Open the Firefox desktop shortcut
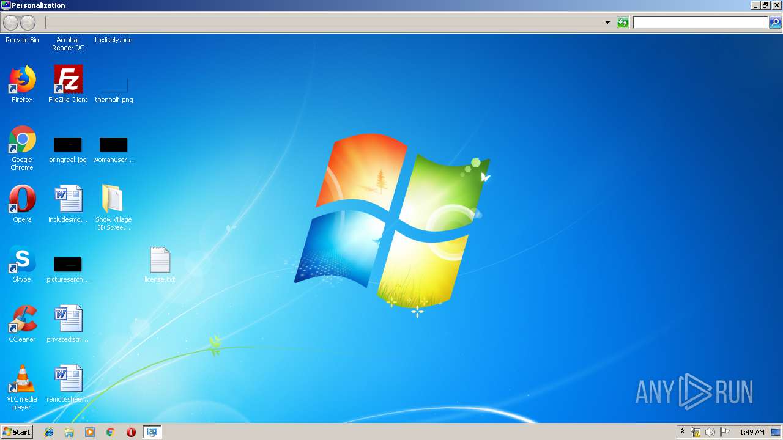This screenshot has width=783, height=440. [x=22, y=84]
